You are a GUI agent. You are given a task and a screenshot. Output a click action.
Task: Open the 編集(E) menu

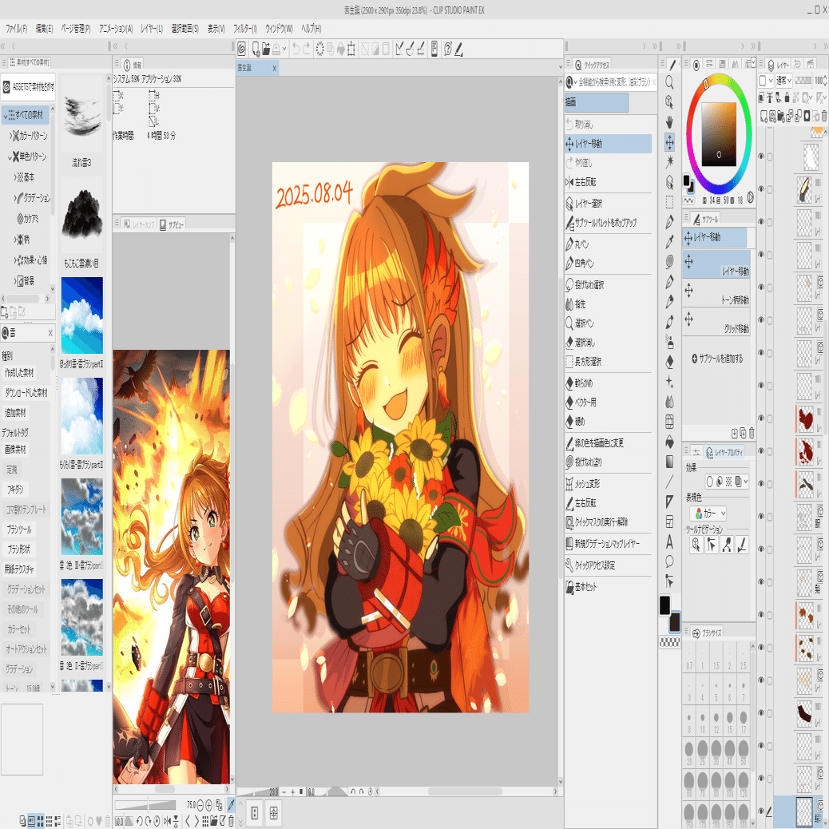(x=44, y=29)
